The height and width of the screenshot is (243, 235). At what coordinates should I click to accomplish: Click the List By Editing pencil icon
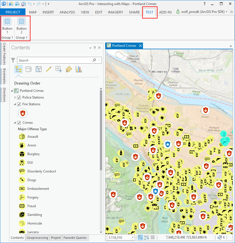tap(49, 69)
